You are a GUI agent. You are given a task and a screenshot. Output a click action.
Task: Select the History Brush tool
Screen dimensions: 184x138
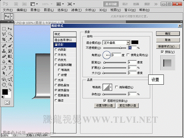(x=10, y=51)
